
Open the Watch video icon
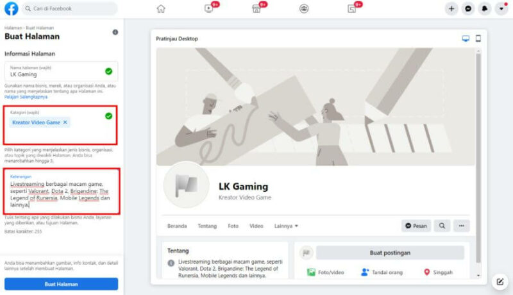coord(209,8)
